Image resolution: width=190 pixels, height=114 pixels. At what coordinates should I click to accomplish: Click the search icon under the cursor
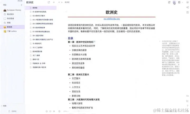(174, 2)
